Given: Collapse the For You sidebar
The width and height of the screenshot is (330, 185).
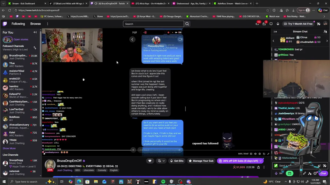Looking at the screenshot, I should click(x=35, y=32).
